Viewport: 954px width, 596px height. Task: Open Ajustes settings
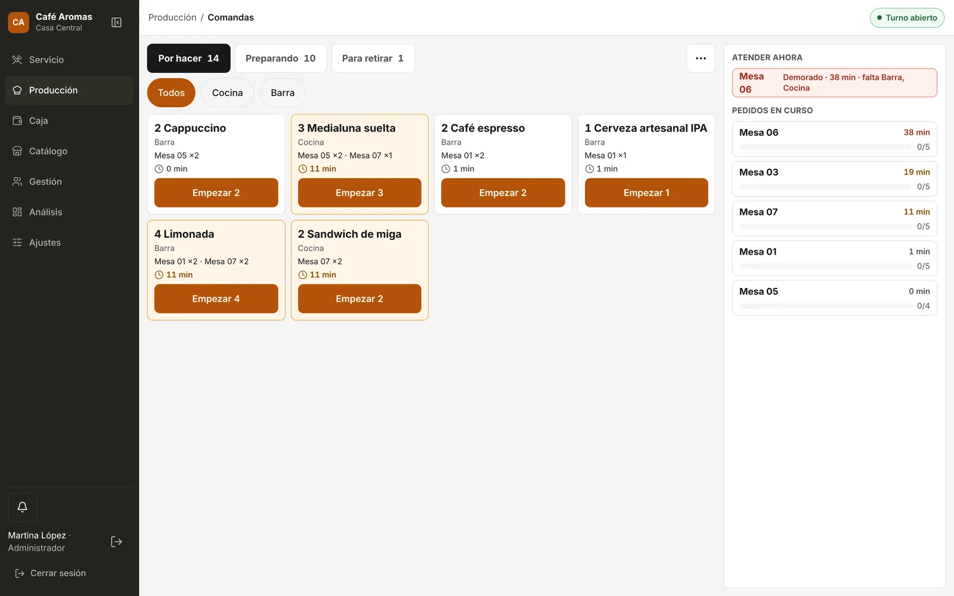[x=69, y=242]
